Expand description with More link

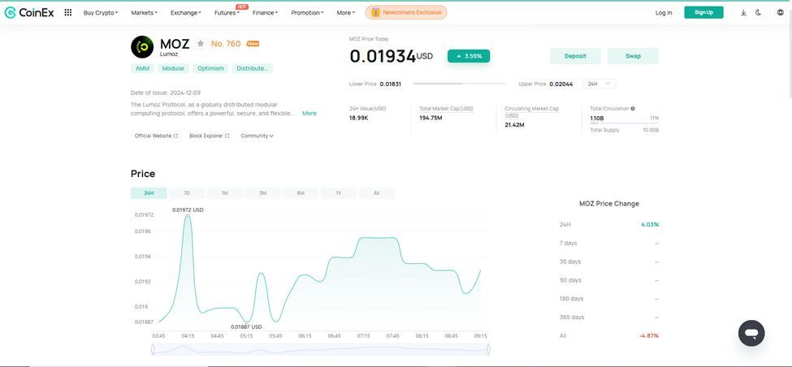pyautogui.click(x=309, y=114)
